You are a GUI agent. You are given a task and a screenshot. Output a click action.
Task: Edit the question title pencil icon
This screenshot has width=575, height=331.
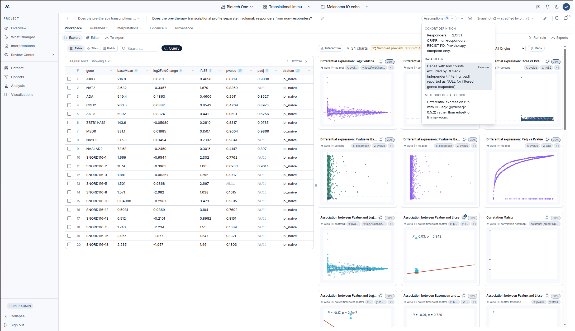pos(322,18)
